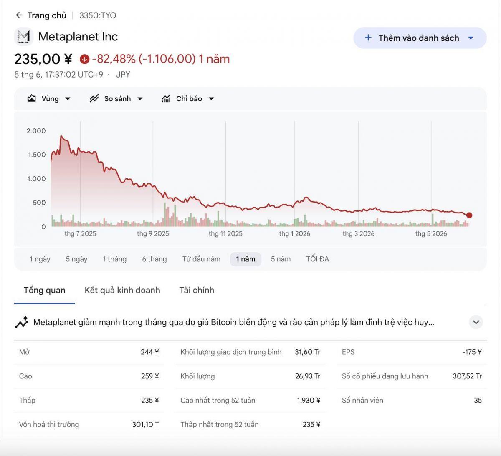Click 52-week high value 1.930 ¥
Image resolution: width=501 pixels, height=456 pixels.
pyautogui.click(x=309, y=401)
